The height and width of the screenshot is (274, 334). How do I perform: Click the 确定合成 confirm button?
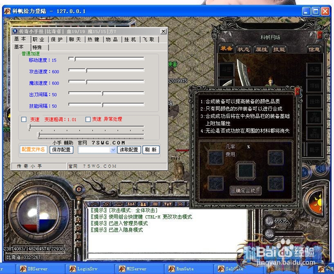click(245, 191)
